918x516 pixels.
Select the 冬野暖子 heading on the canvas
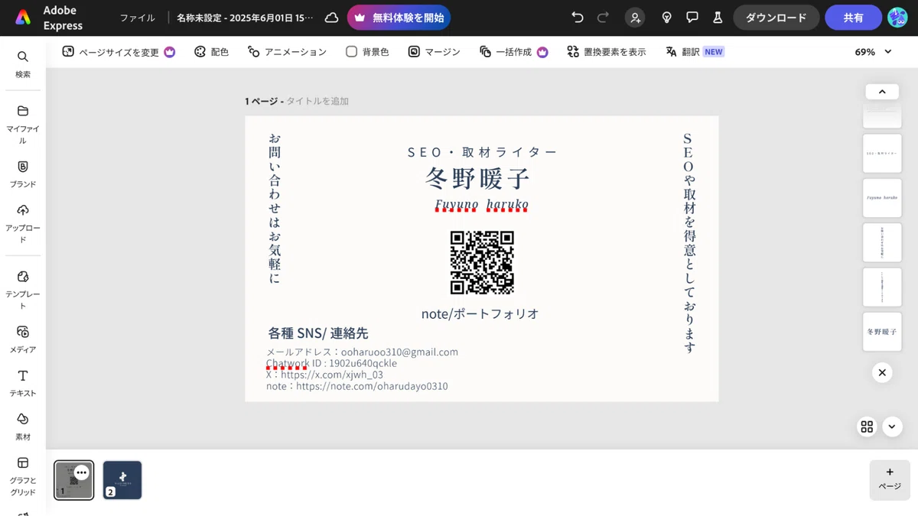(478, 179)
